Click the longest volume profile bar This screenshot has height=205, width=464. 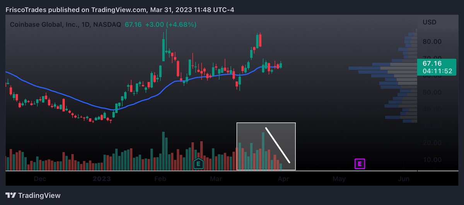coord(383,68)
